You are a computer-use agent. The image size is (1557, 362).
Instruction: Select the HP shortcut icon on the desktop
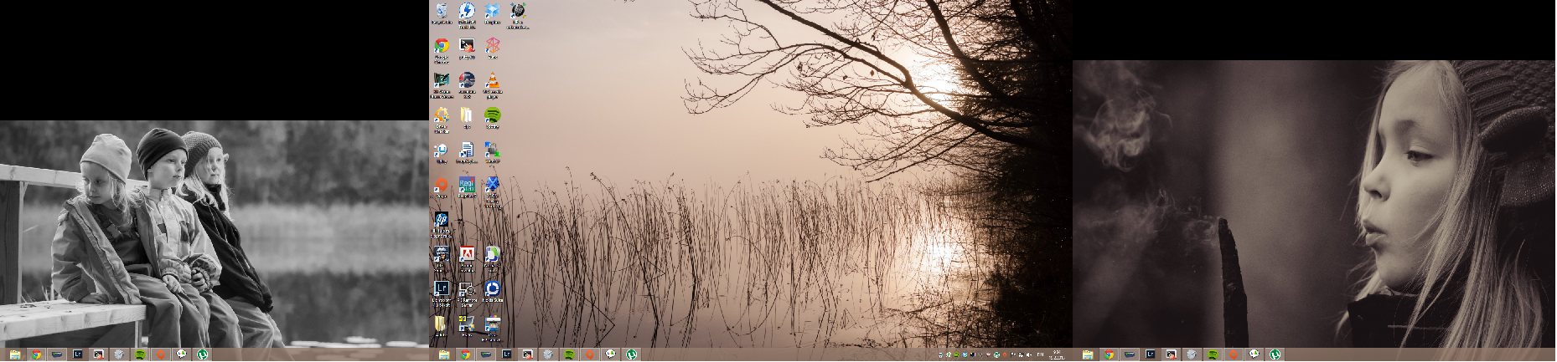point(442,221)
